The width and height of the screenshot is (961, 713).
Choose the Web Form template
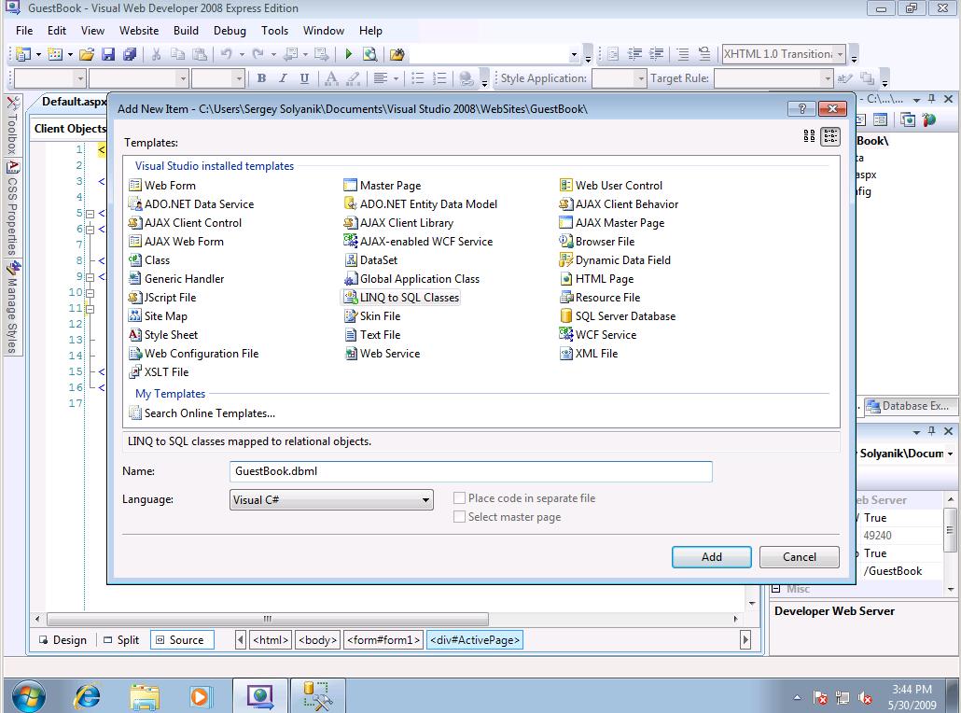pyautogui.click(x=162, y=185)
